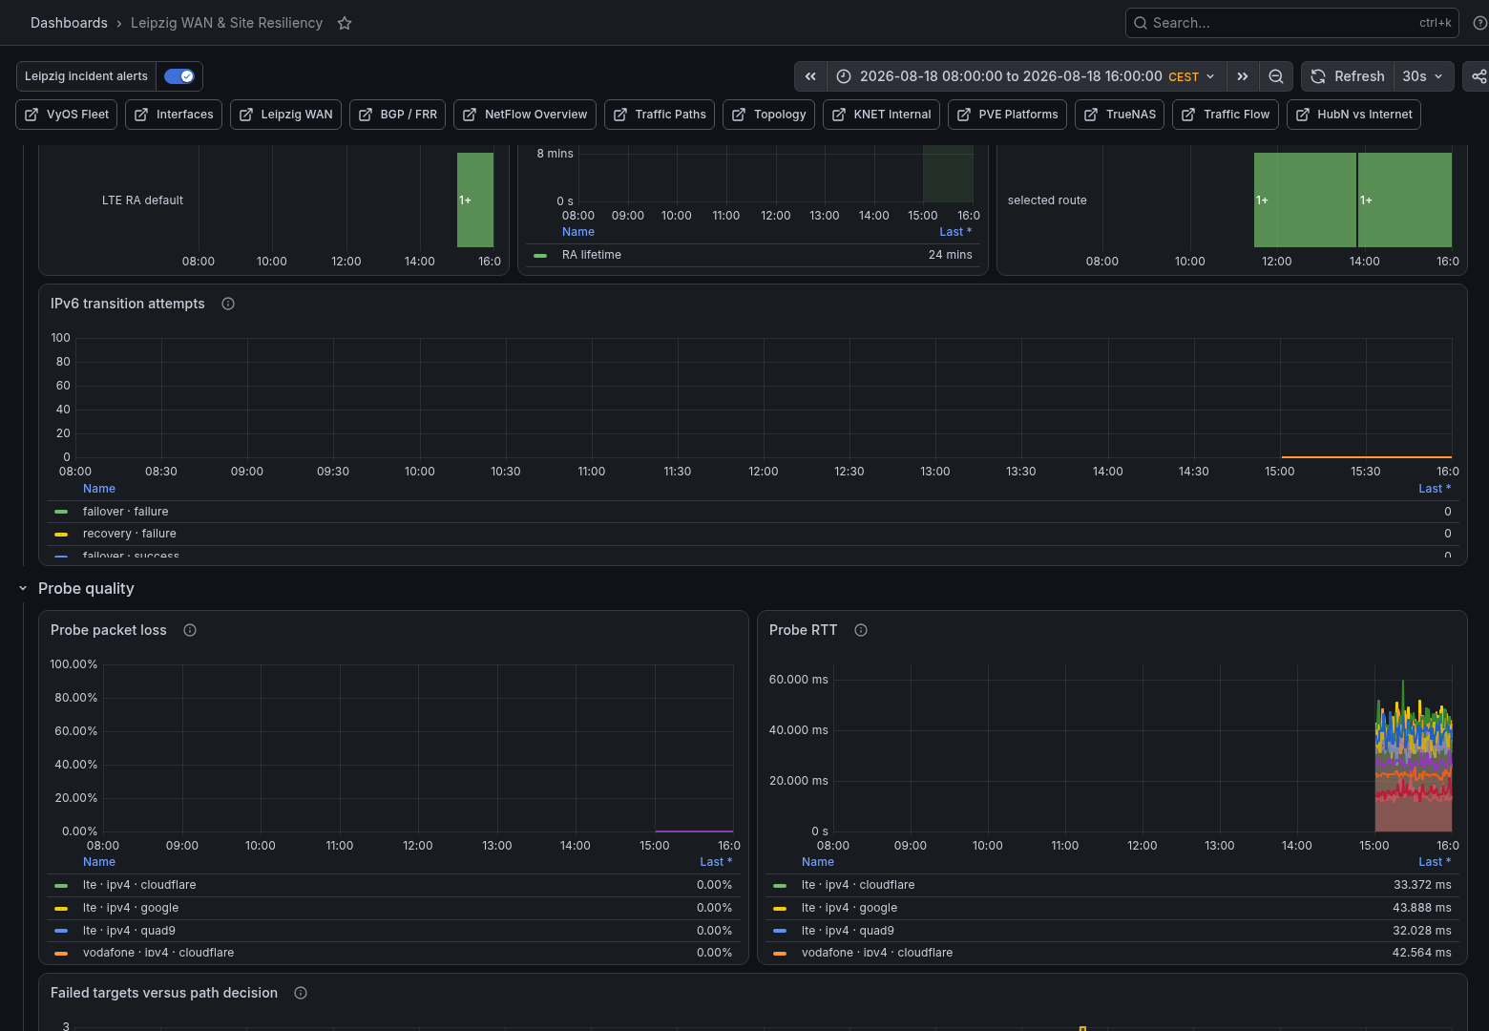1489x1031 pixels.
Task: Open the HubN vs Internet link
Action: 1353,115
